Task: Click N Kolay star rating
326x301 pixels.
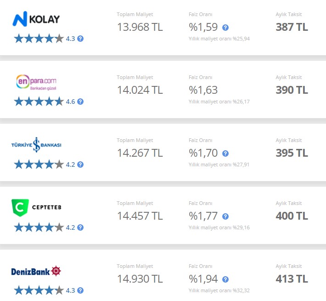Action: pos(39,39)
